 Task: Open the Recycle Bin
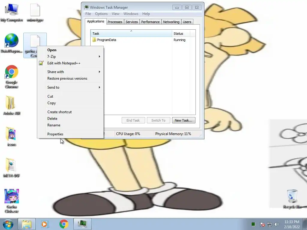click(292, 199)
